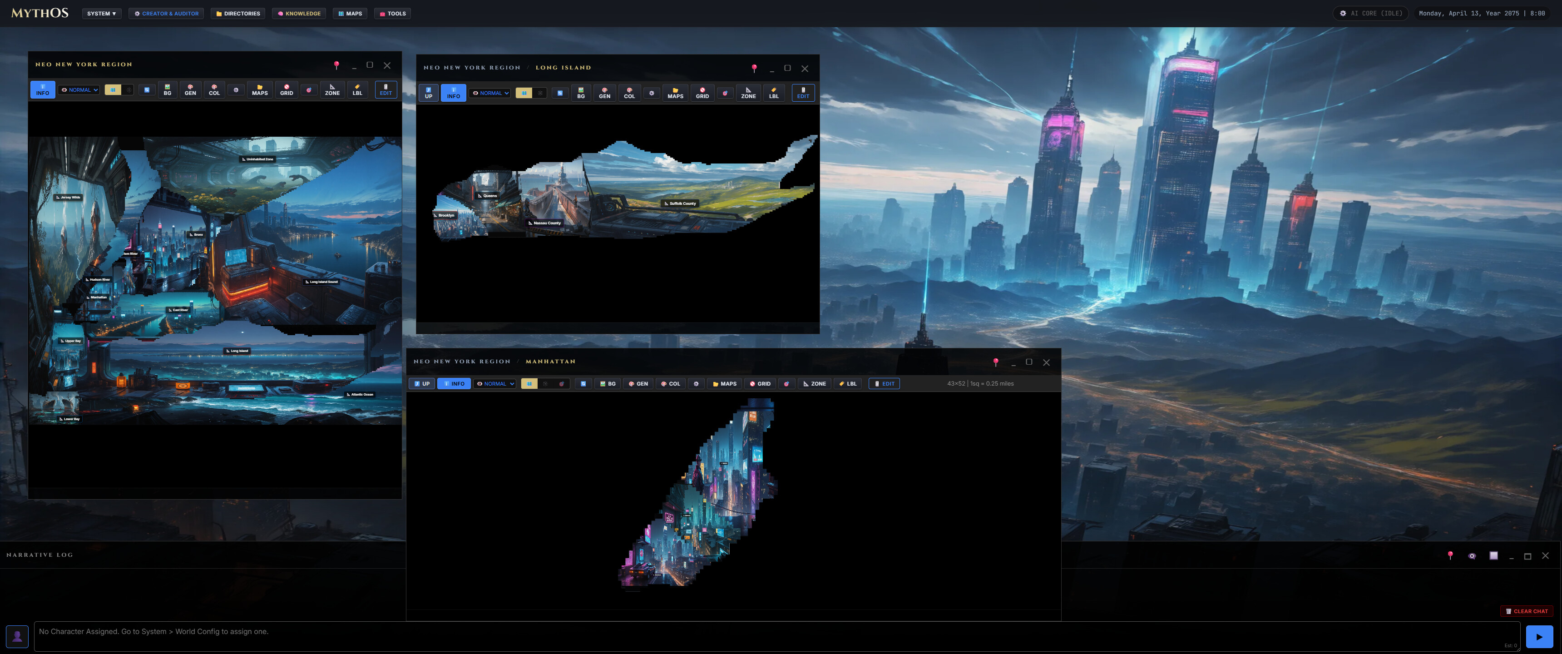
Task: Toggle INFO in Manhattan window
Action: click(454, 383)
